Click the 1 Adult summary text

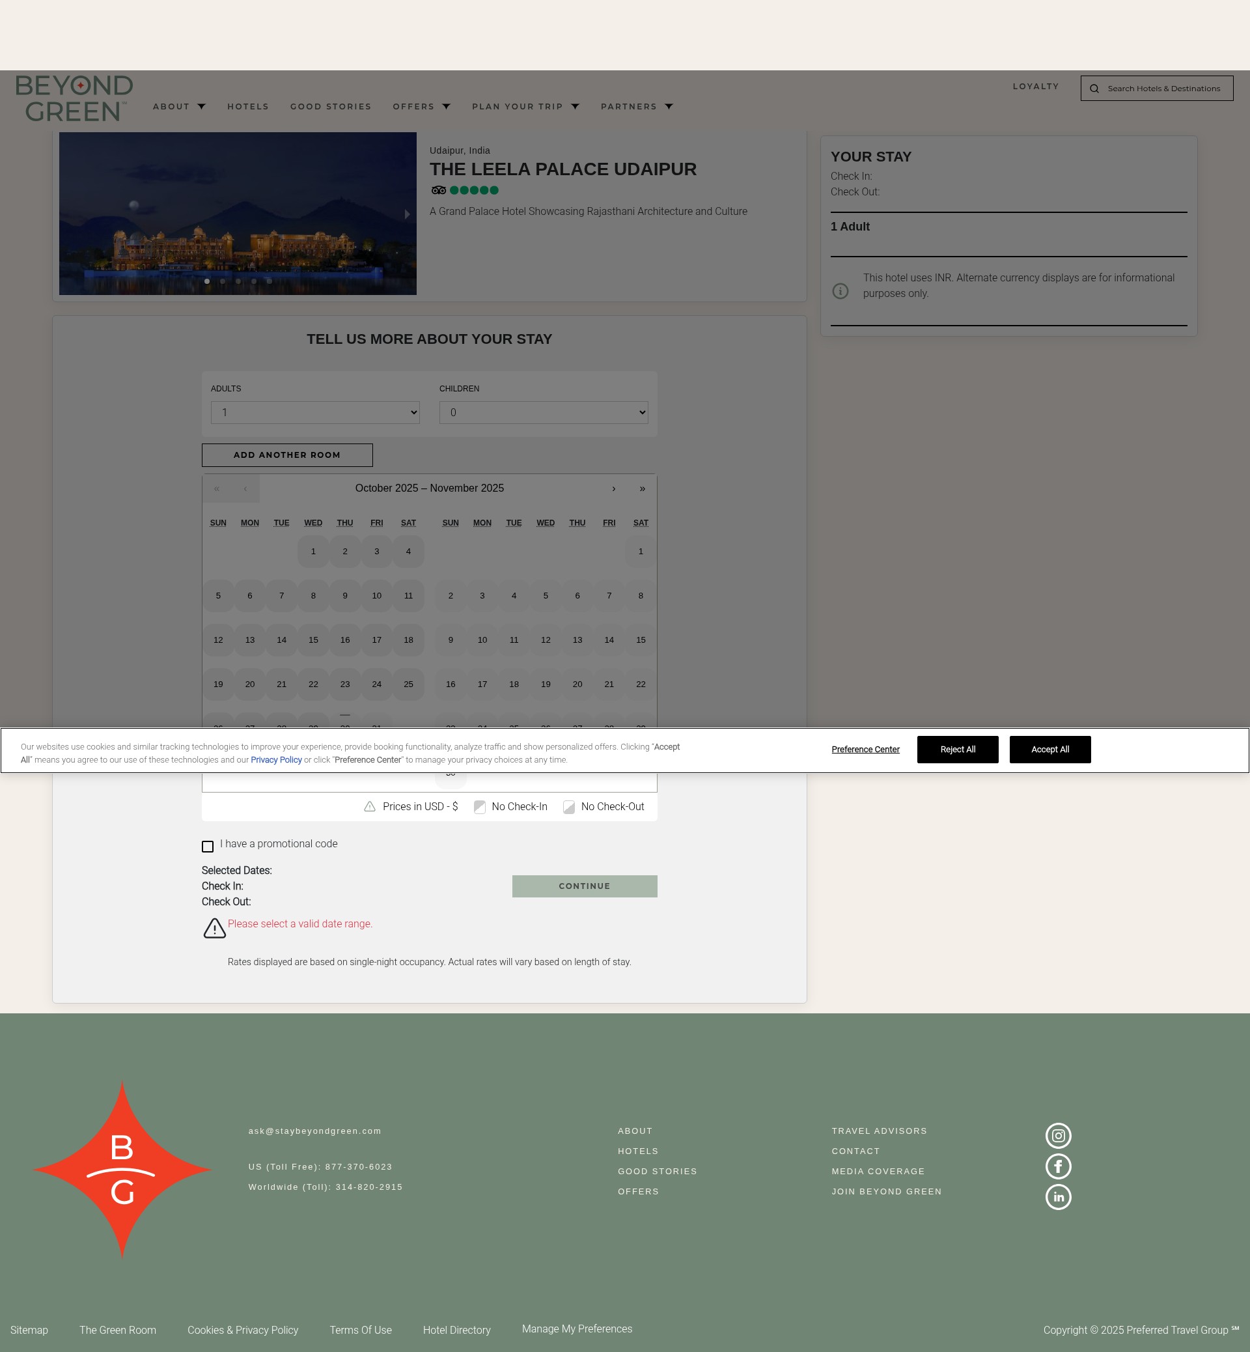point(850,227)
